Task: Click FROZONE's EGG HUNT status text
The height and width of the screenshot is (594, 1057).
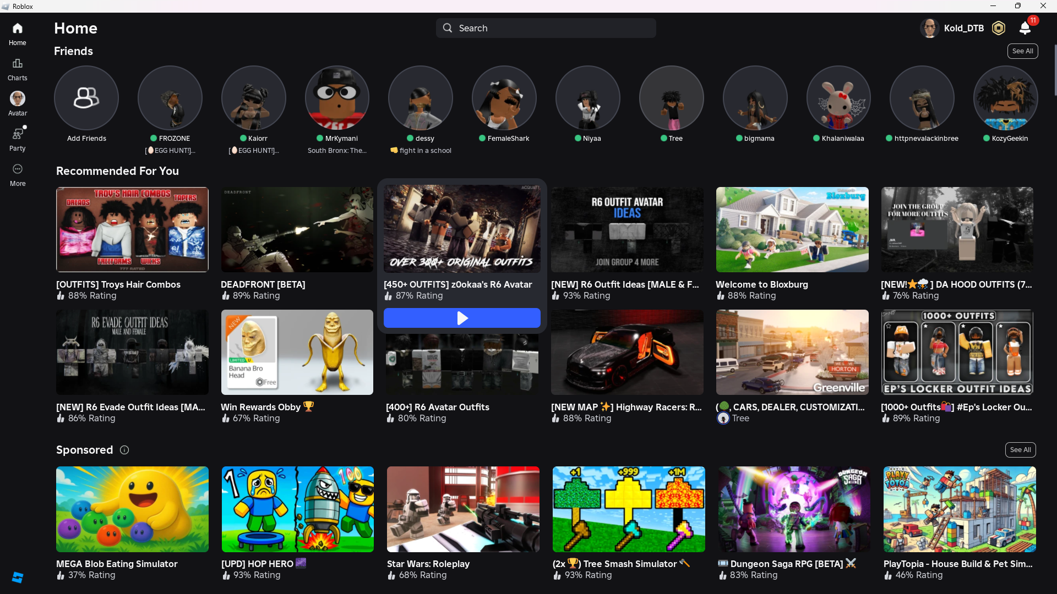Action: [x=170, y=151]
